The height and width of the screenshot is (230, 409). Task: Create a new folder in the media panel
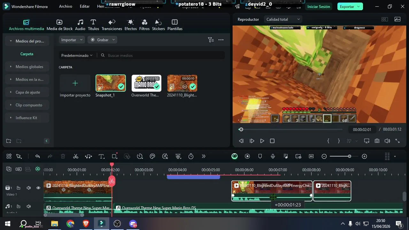click(9, 141)
